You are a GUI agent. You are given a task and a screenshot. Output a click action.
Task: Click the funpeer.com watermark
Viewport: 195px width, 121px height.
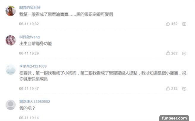pyautogui.click(x=174, y=118)
